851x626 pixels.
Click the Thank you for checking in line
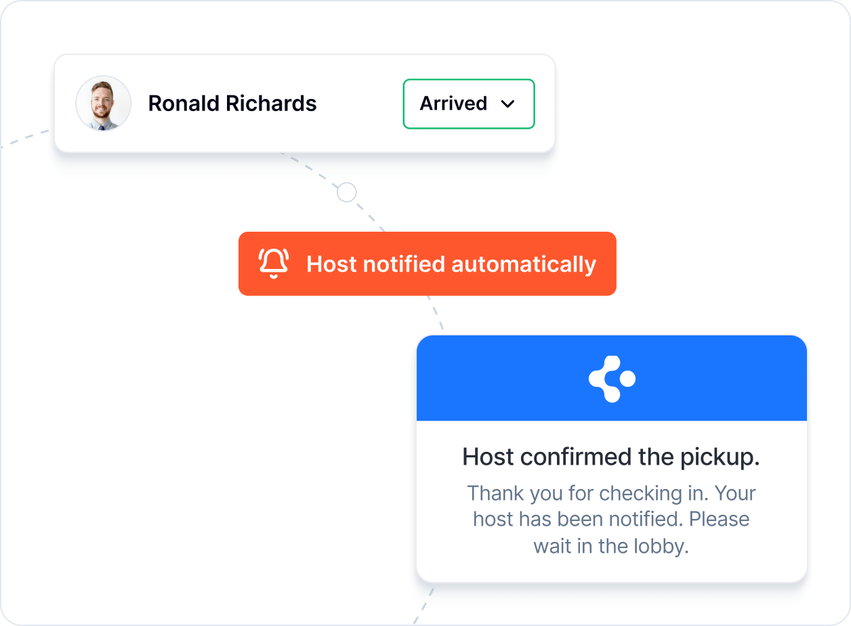pyautogui.click(x=611, y=493)
